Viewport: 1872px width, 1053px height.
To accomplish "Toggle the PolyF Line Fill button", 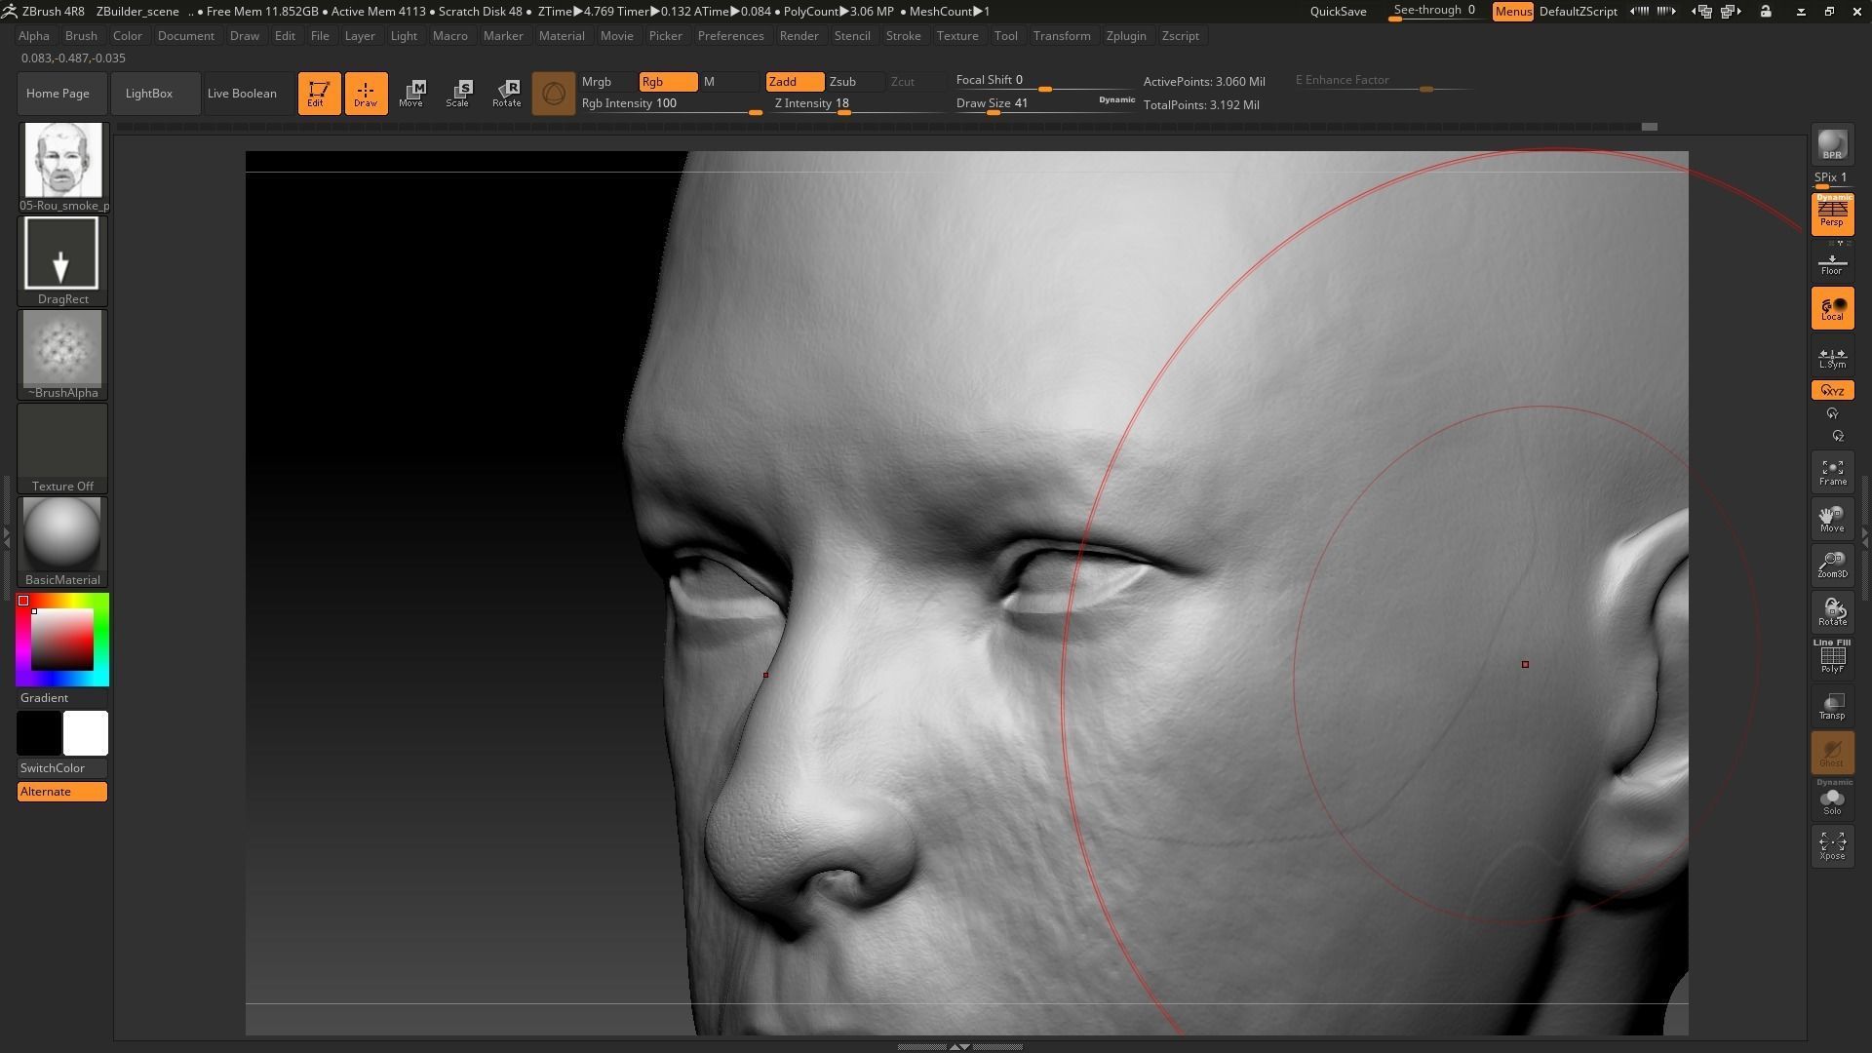I will [1832, 657].
